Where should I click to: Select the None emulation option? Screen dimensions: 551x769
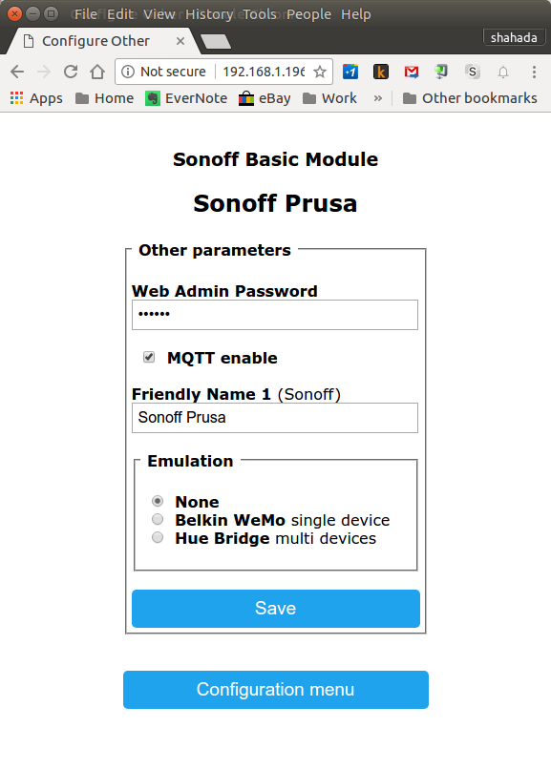[x=158, y=501]
